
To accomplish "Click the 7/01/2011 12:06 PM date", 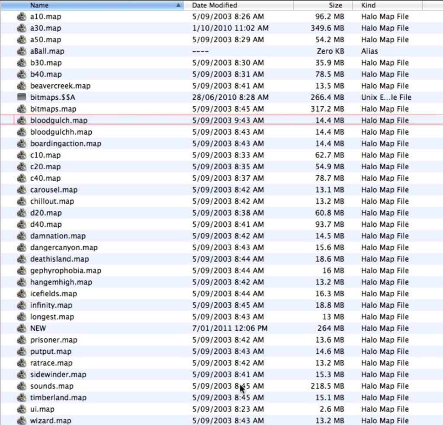I will click(x=230, y=329).
